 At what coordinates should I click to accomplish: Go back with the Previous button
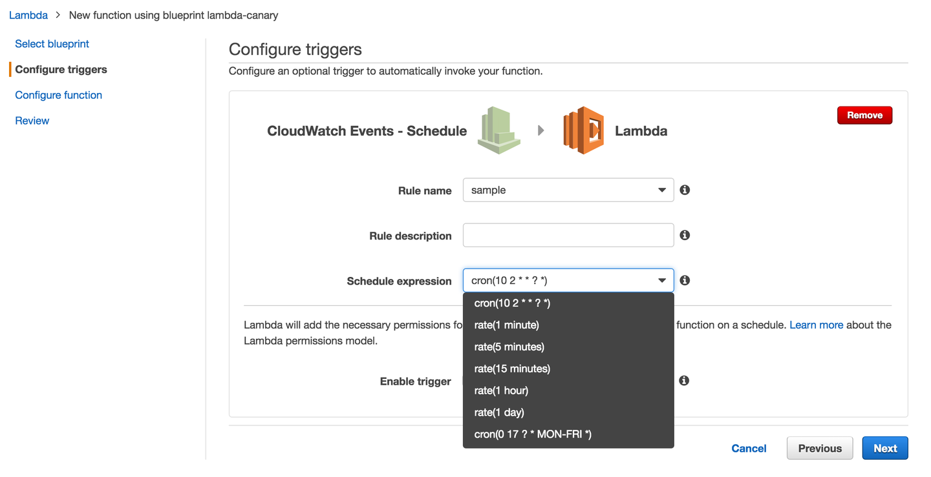[x=820, y=448]
